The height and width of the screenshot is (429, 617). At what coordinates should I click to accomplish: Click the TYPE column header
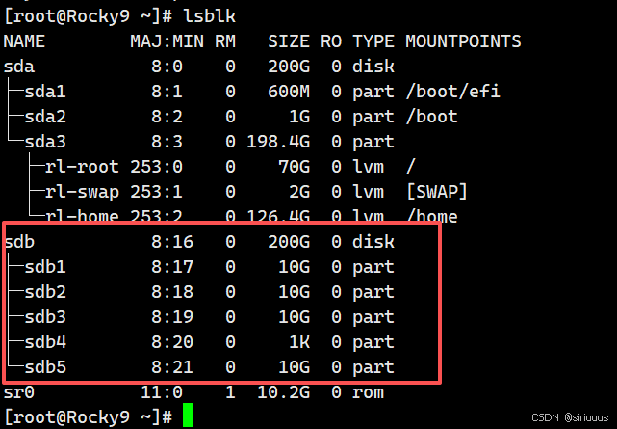tap(373, 41)
